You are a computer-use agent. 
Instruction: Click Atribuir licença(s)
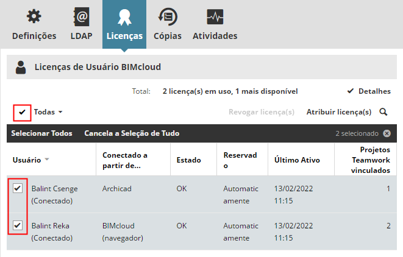[338, 112]
